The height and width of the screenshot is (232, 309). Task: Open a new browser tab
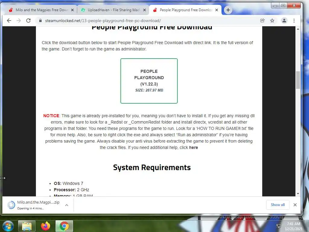coord(228,10)
